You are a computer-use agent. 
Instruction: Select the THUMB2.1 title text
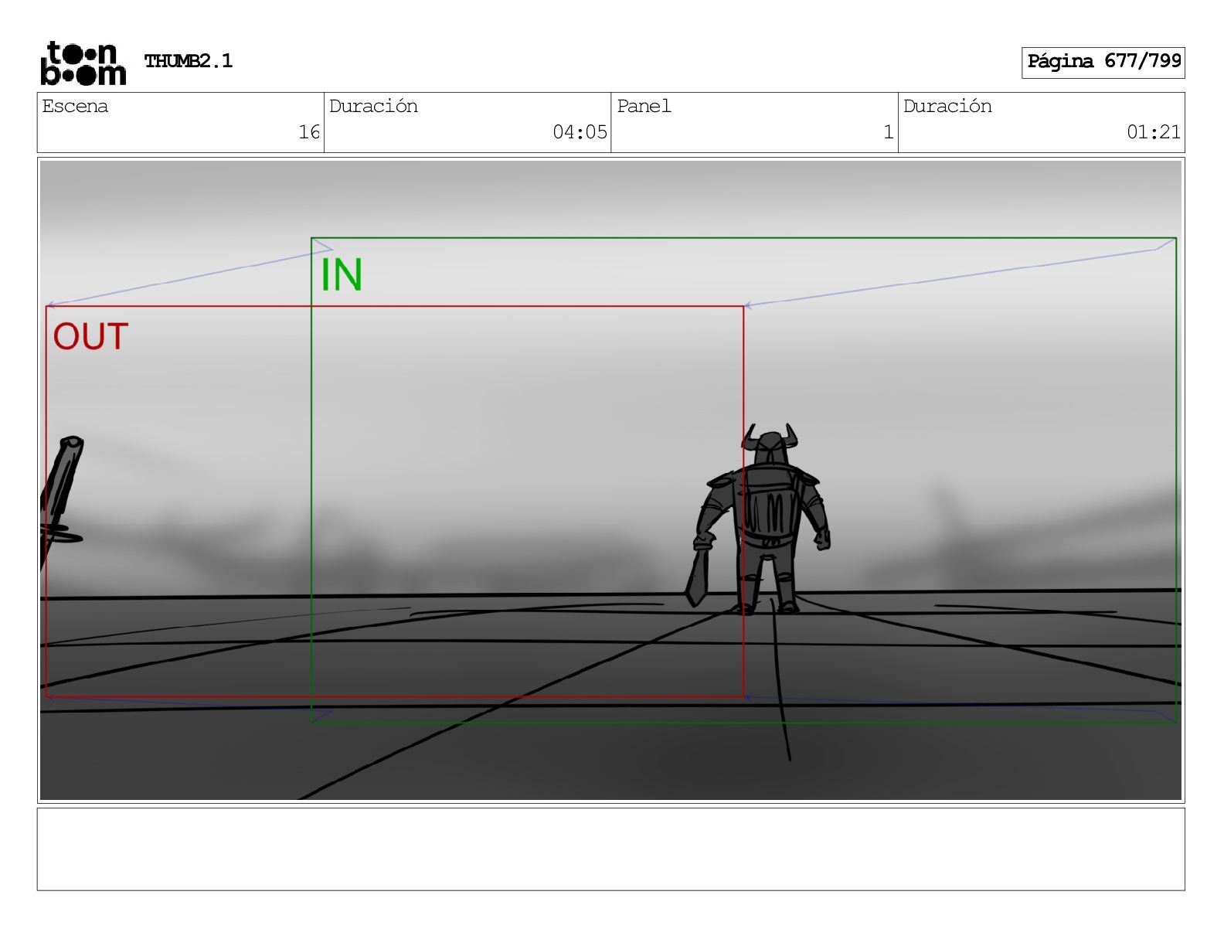(189, 61)
